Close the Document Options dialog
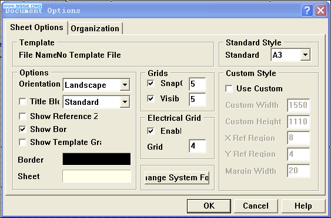This screenshot has width=331, height=218. [x=320, y=11]
